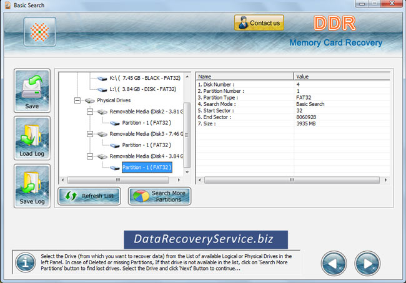The width and height of the screenshot is (406, 283).
Task: Select the End Sector row
Action: pyautogui.click(x=293, y=117)
